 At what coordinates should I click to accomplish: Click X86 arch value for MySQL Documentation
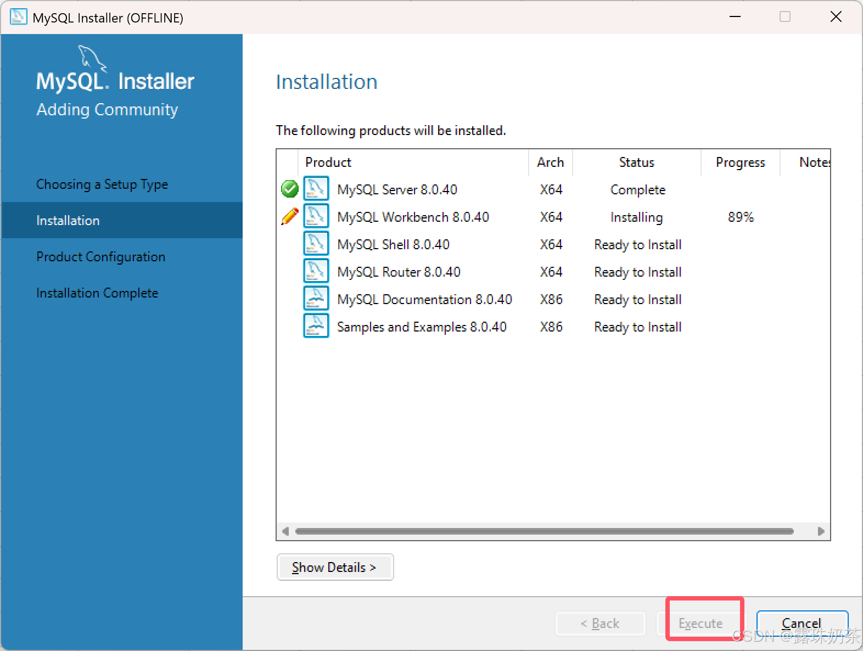click(x=551, y=299)
